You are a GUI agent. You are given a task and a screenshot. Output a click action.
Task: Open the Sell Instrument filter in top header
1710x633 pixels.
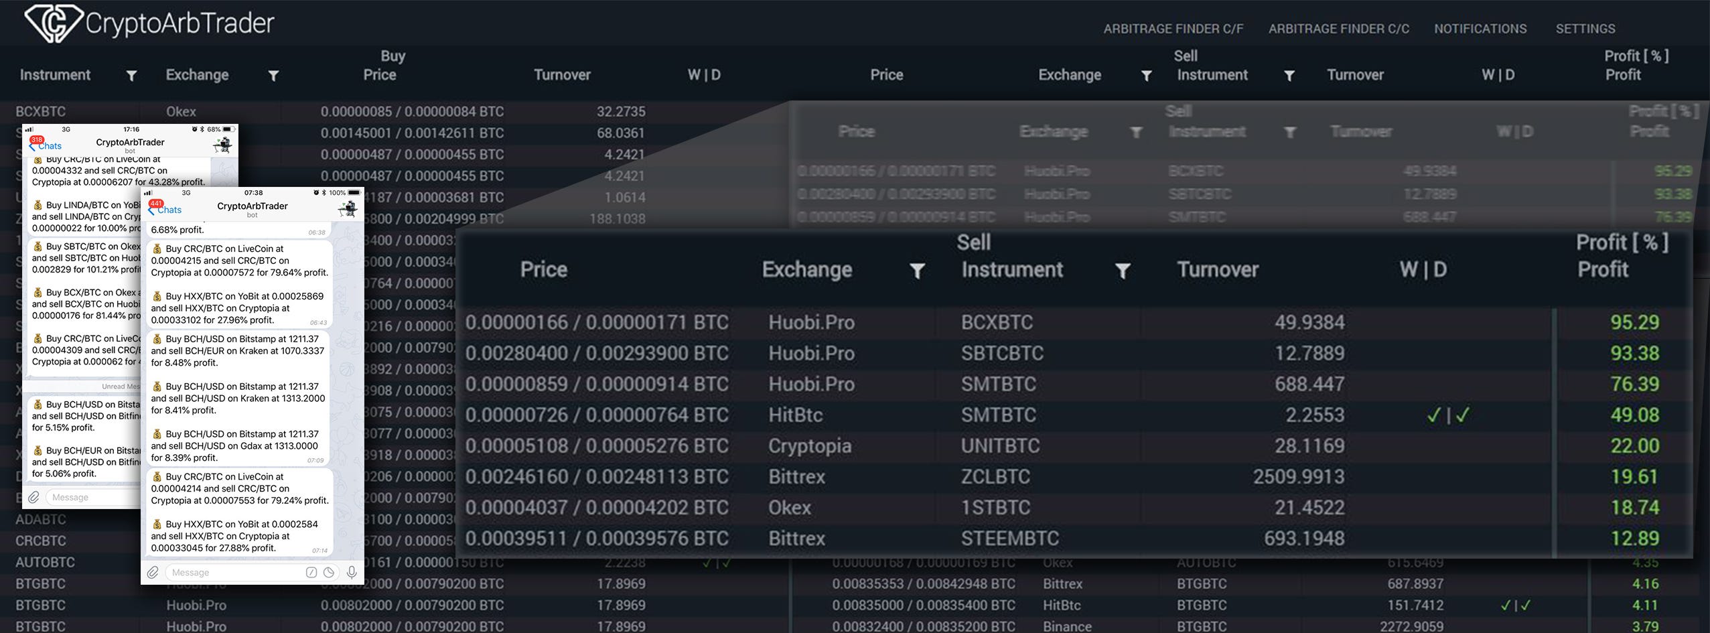1289,76
